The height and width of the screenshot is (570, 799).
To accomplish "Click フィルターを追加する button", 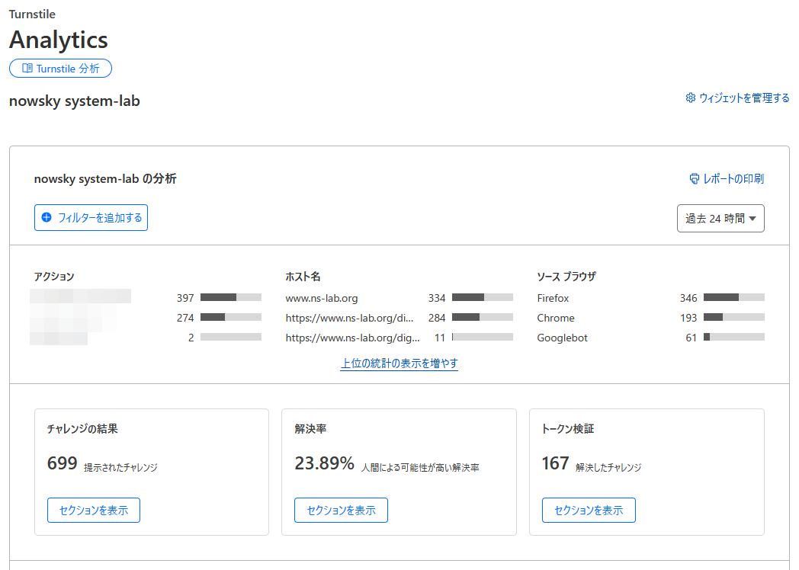I will (x=91, y=217).
